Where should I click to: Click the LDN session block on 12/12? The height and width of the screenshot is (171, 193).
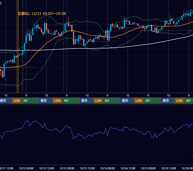click(x=58, y=101)
